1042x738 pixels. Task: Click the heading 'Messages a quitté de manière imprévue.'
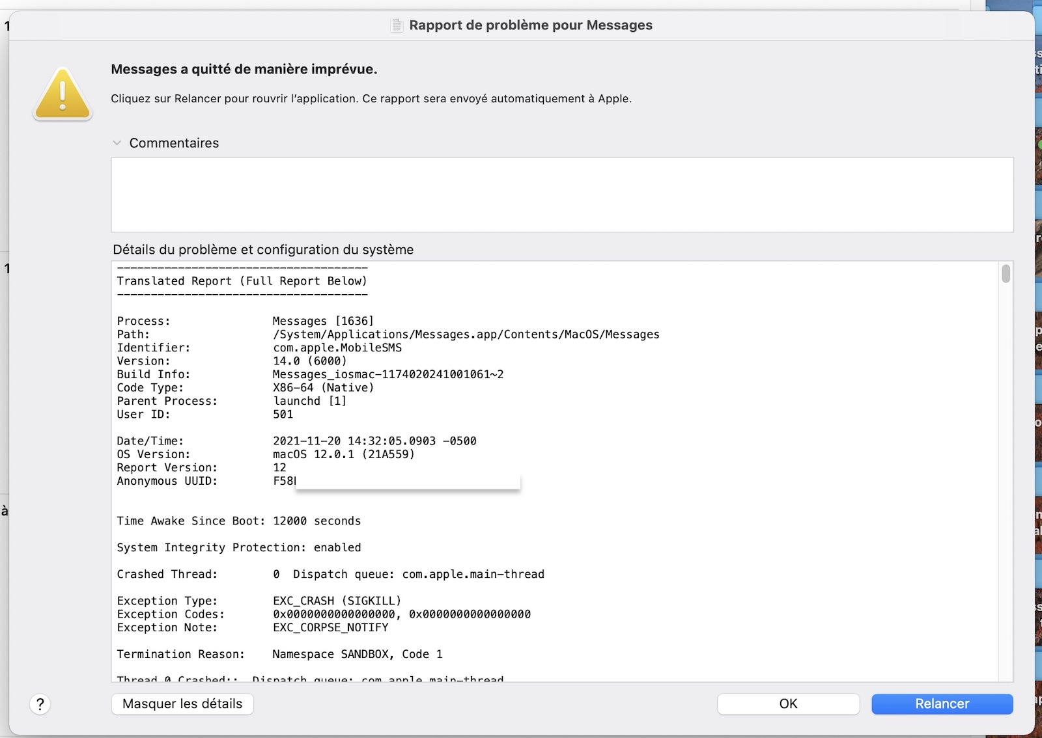[244, 70]
